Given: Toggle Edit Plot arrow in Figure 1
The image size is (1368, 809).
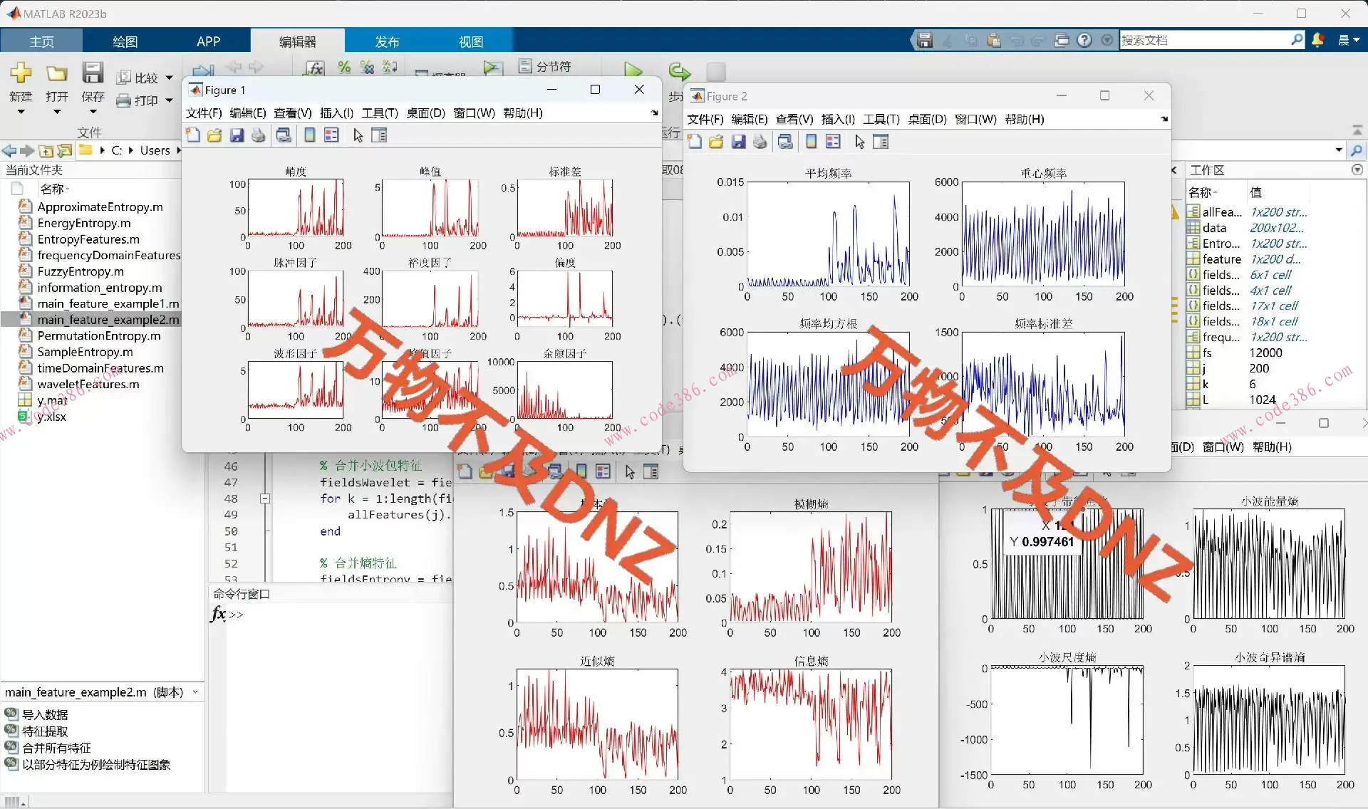Looking at the screenshot, I should (x=358, y=135).
